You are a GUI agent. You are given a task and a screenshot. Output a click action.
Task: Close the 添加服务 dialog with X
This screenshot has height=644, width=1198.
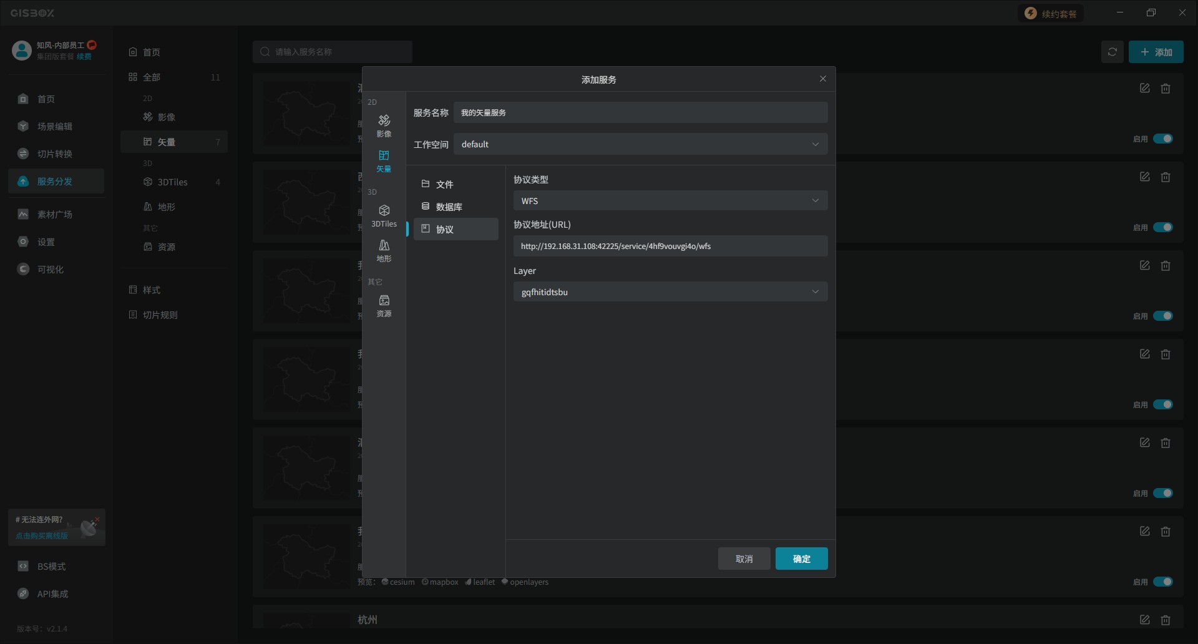click(x=822, y=79)
